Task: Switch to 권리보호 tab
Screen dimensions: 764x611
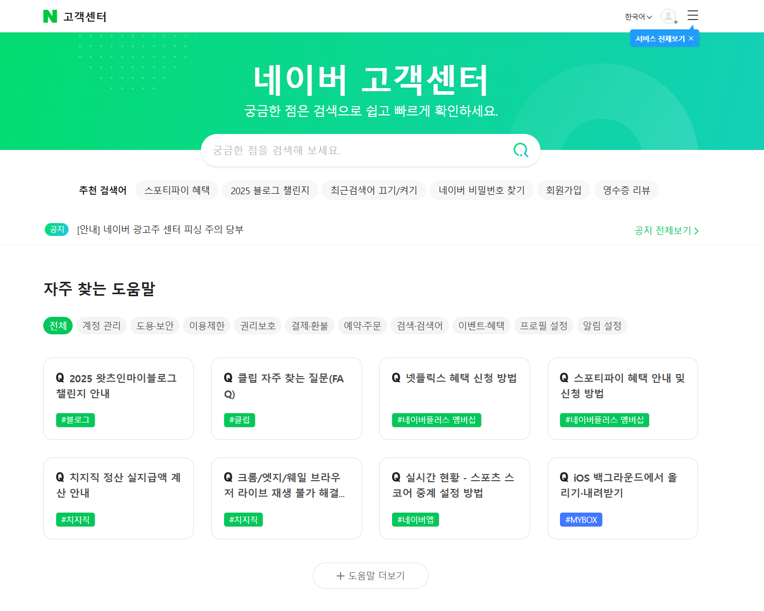Action: pyautogui.click(x=258, y=326)
